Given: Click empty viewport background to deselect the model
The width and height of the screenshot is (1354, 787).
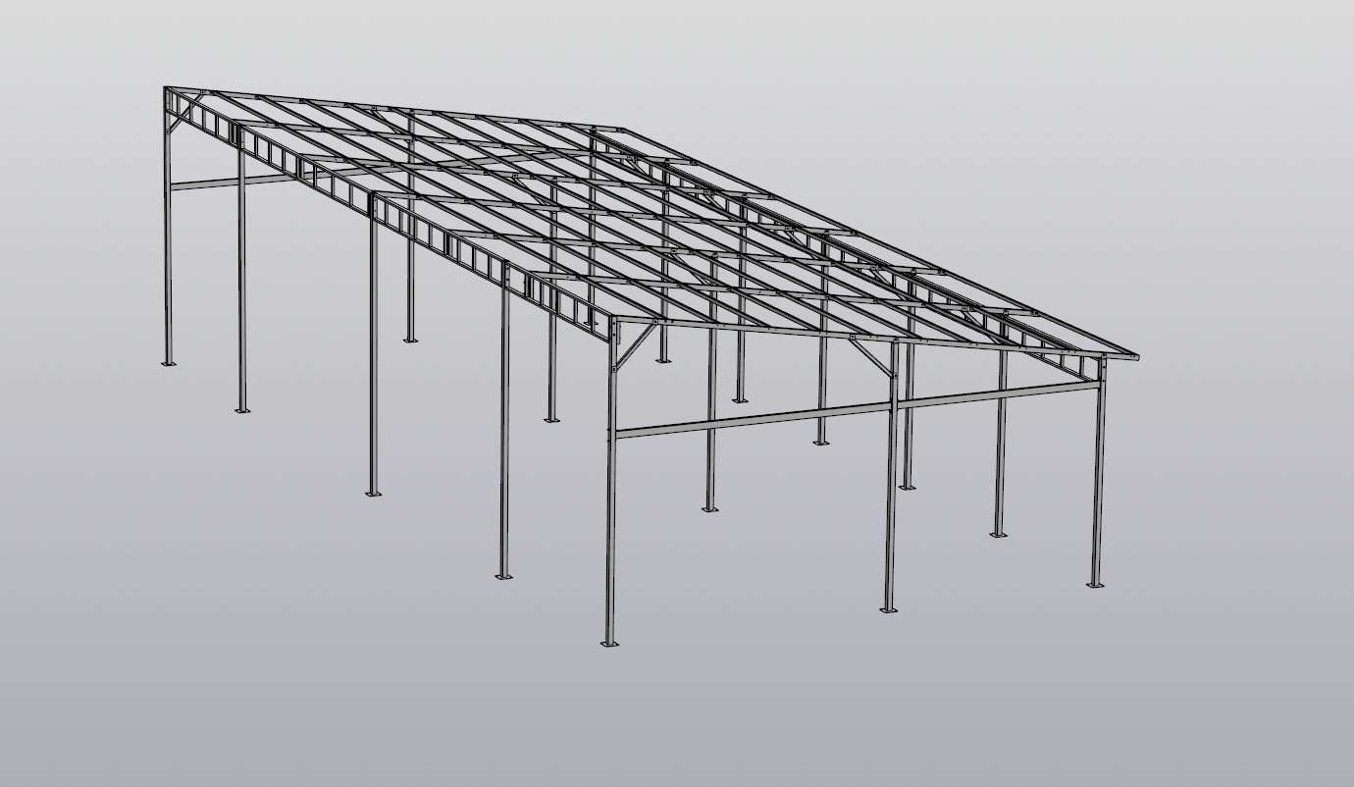Looking at the screenshot, I should pyautogui.click(x=1177, y=687).
